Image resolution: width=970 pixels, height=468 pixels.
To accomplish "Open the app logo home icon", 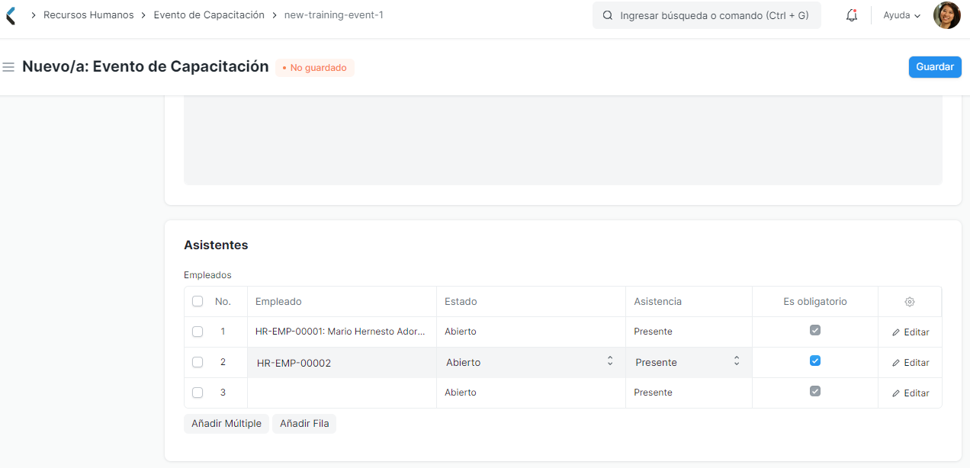I will [10, 15].
